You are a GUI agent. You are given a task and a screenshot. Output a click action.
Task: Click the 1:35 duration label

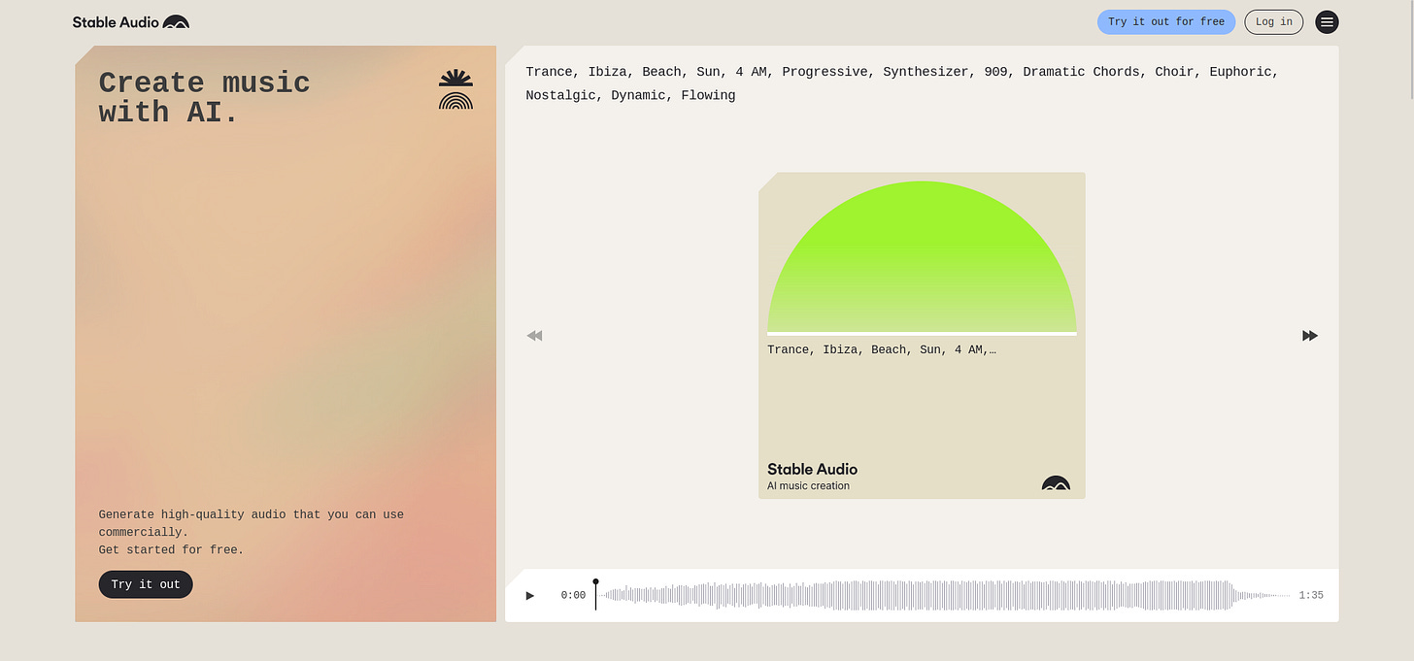(x=1311, y=595)
